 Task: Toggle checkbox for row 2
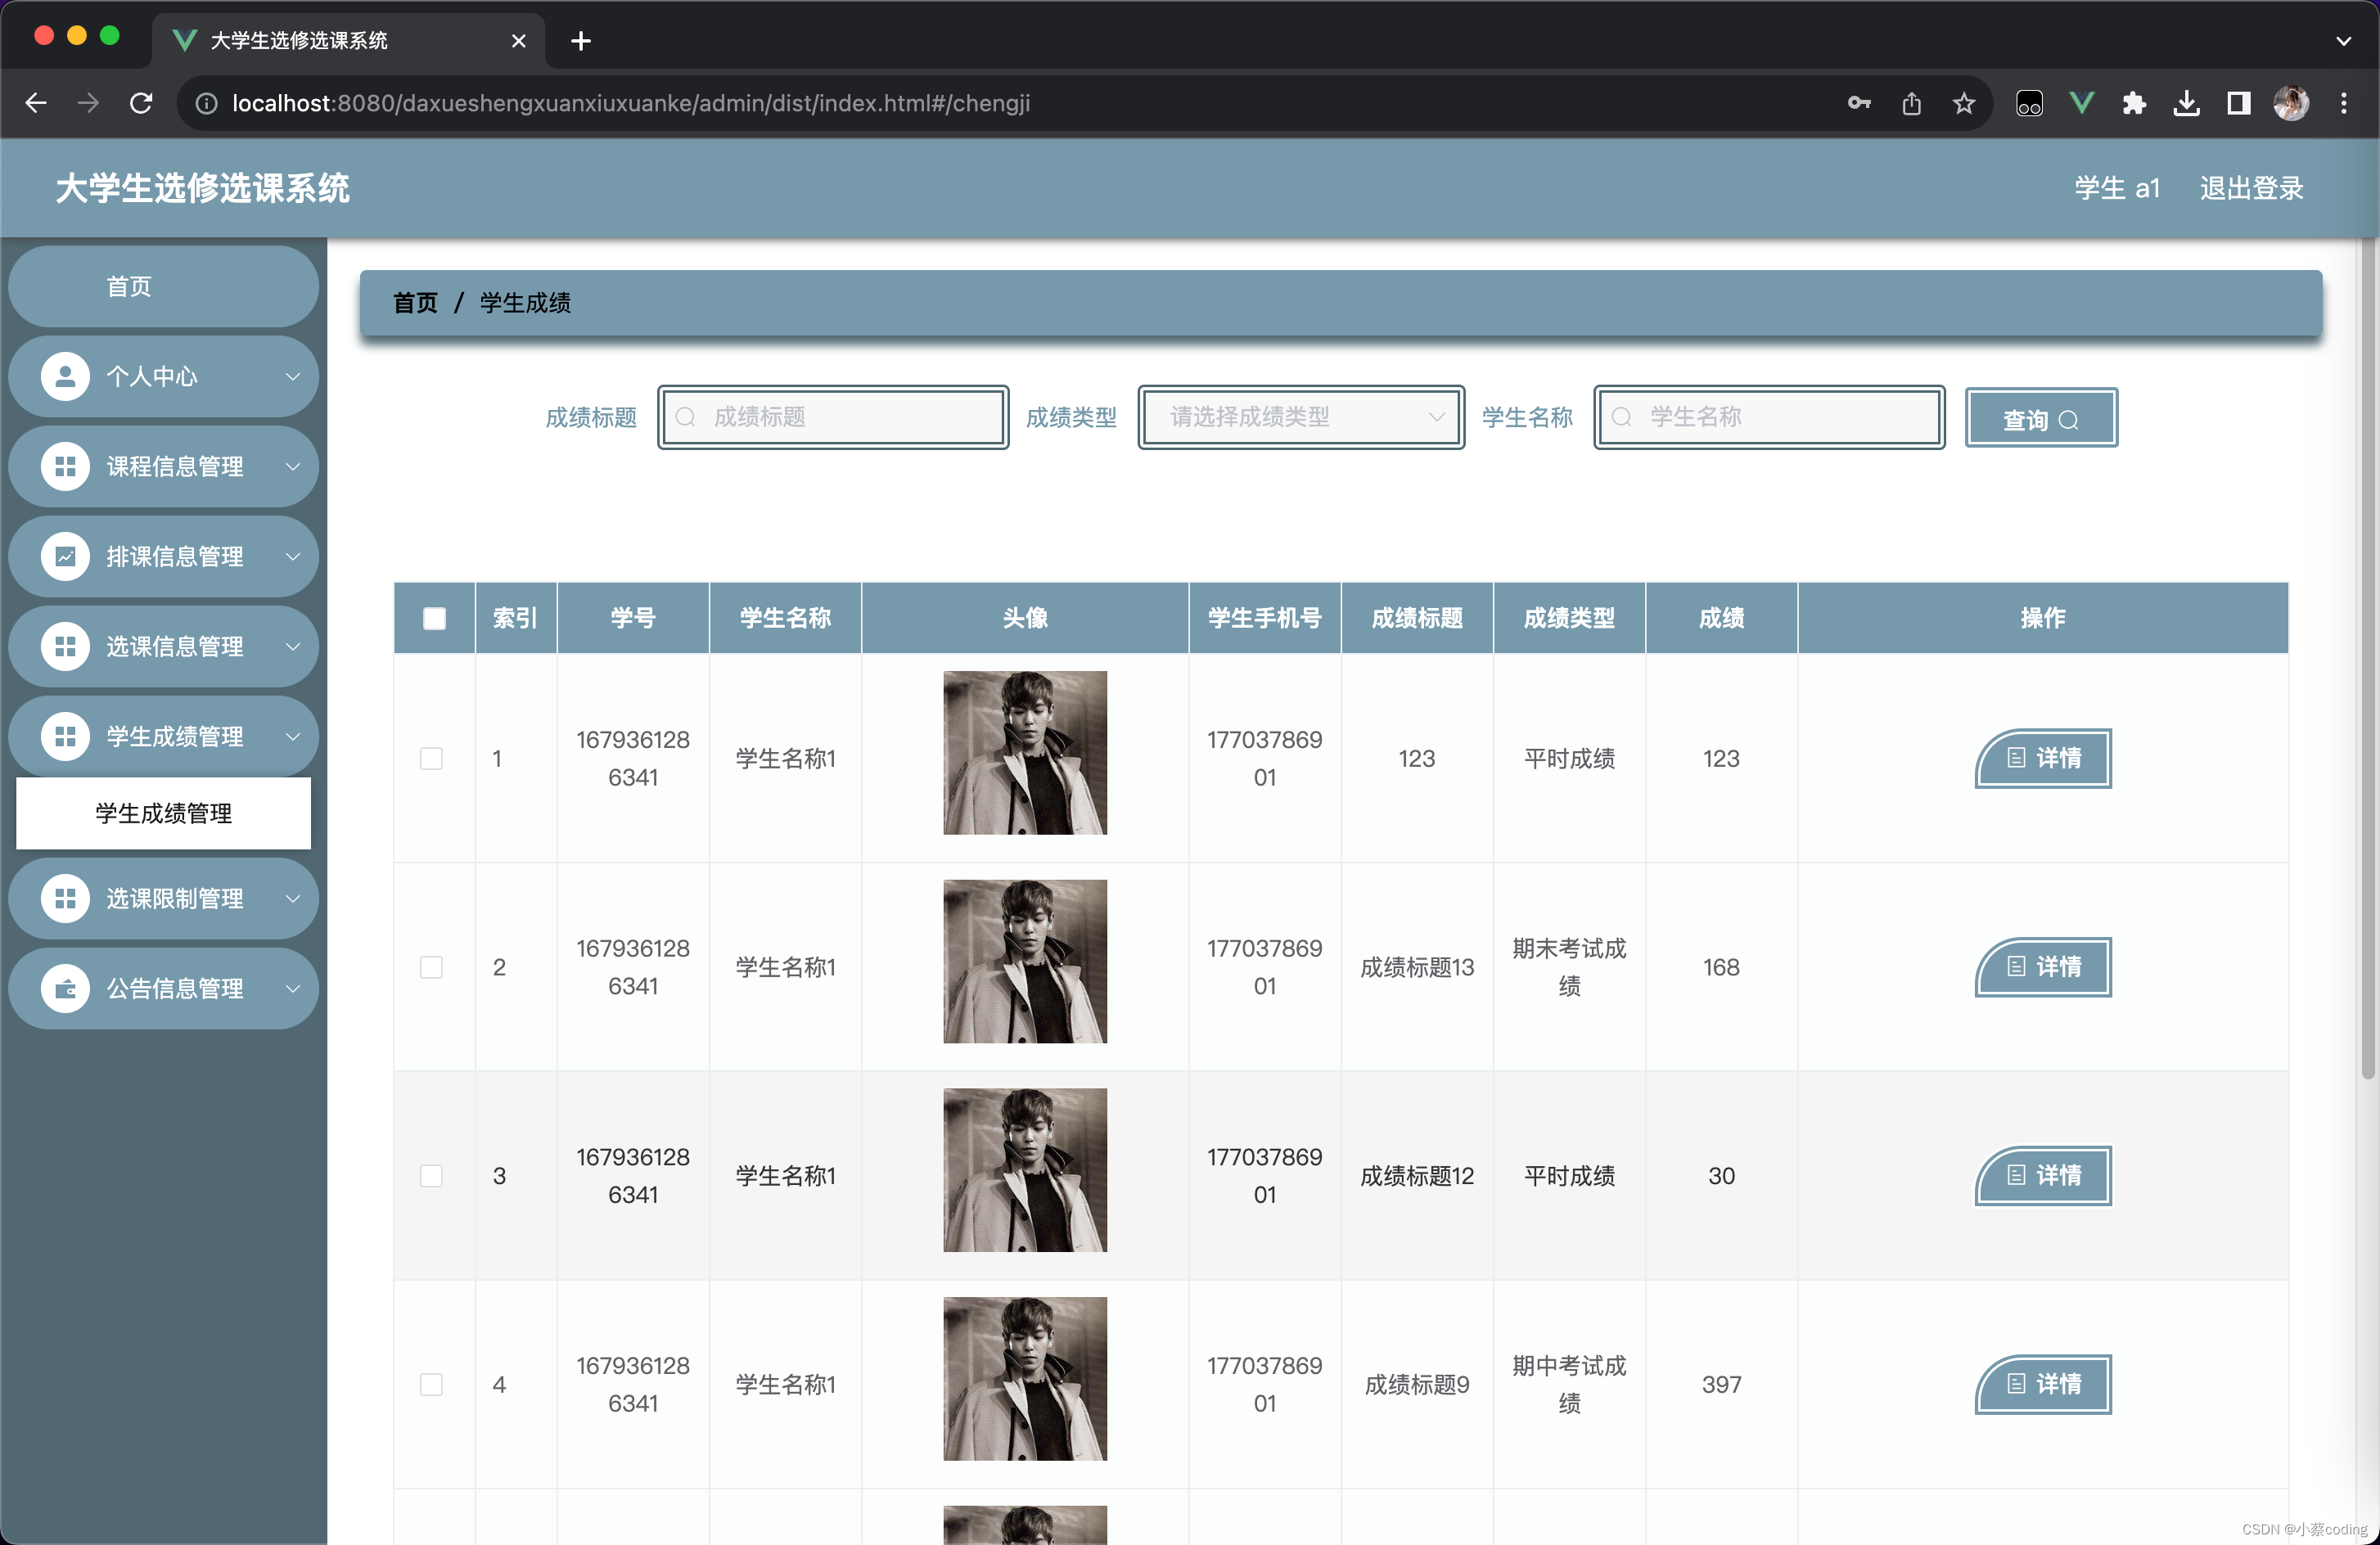pos(432,966)
